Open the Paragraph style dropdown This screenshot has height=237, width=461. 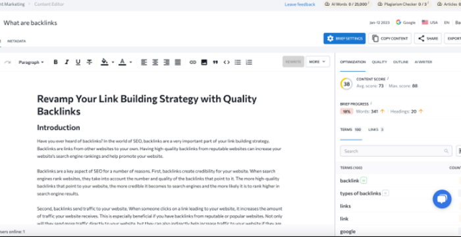(31, 62)
